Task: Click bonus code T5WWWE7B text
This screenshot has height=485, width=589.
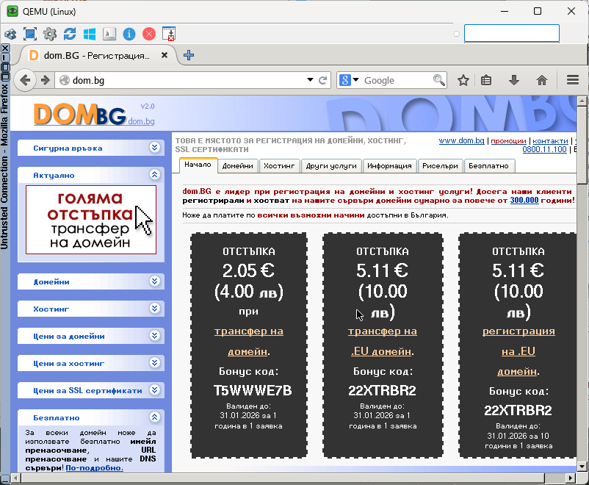Action: point(253,391)
